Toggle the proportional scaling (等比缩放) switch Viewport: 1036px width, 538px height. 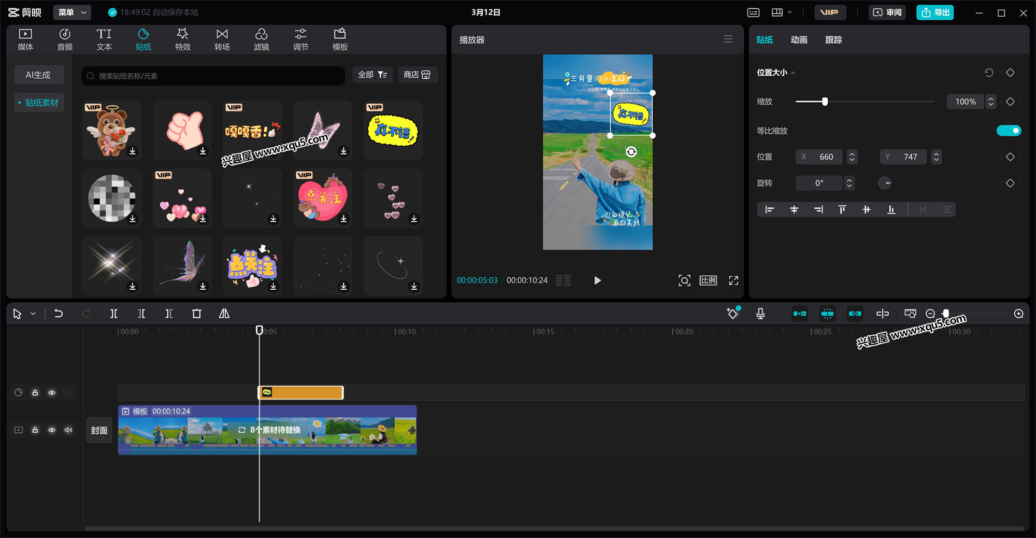pos(1008,131)
